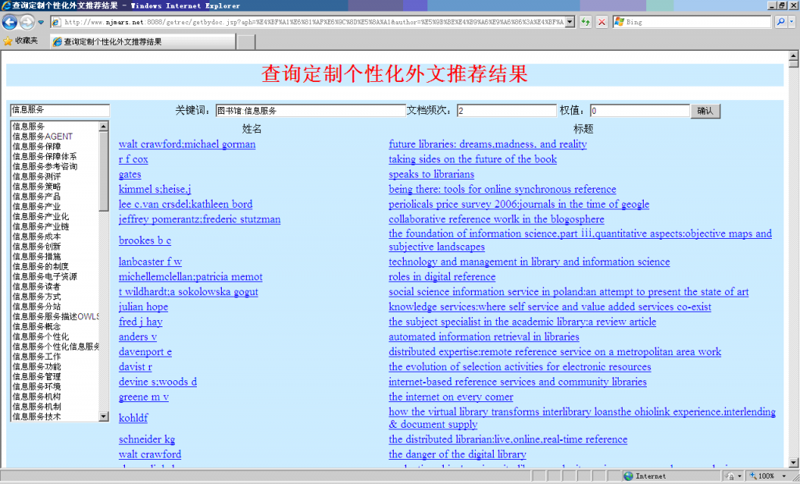Viewport: 800px width, 484px height.
Task: Click the 文档频次 input field
Action: pos(506,111)
